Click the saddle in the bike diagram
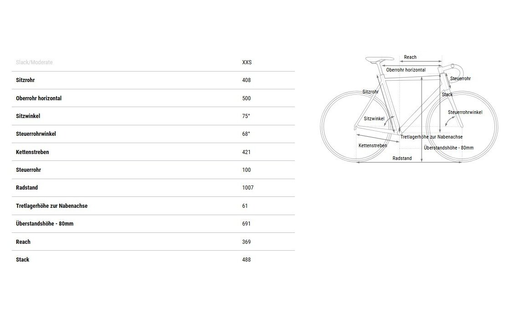Image resolution: width=510 pixels, height=314 pixels. click(380, 59)
